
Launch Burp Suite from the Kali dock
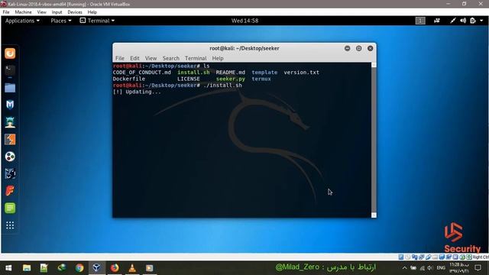tap(10, 139)
